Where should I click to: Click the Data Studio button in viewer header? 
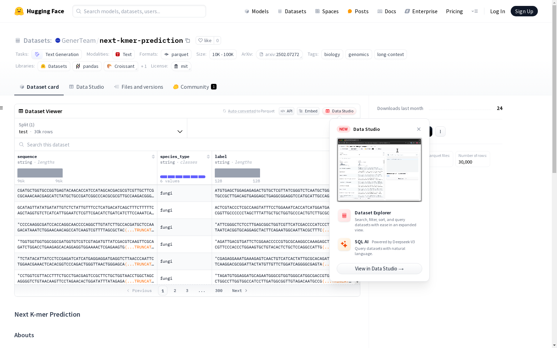click(x=339, y=111)
